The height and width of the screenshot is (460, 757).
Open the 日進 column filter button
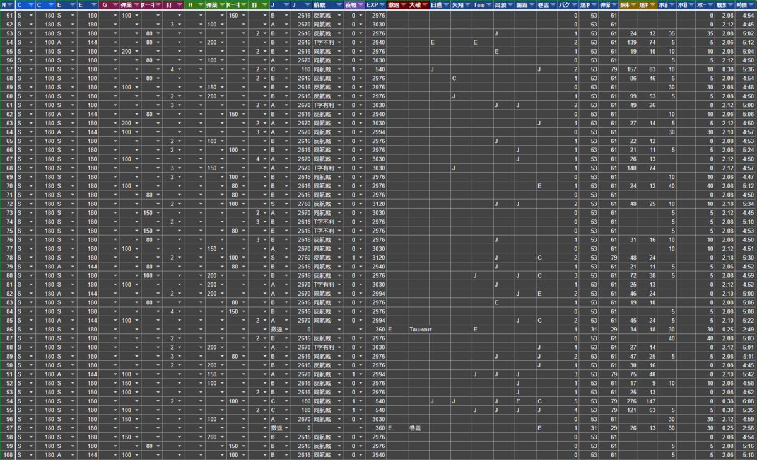coord(446,5)
